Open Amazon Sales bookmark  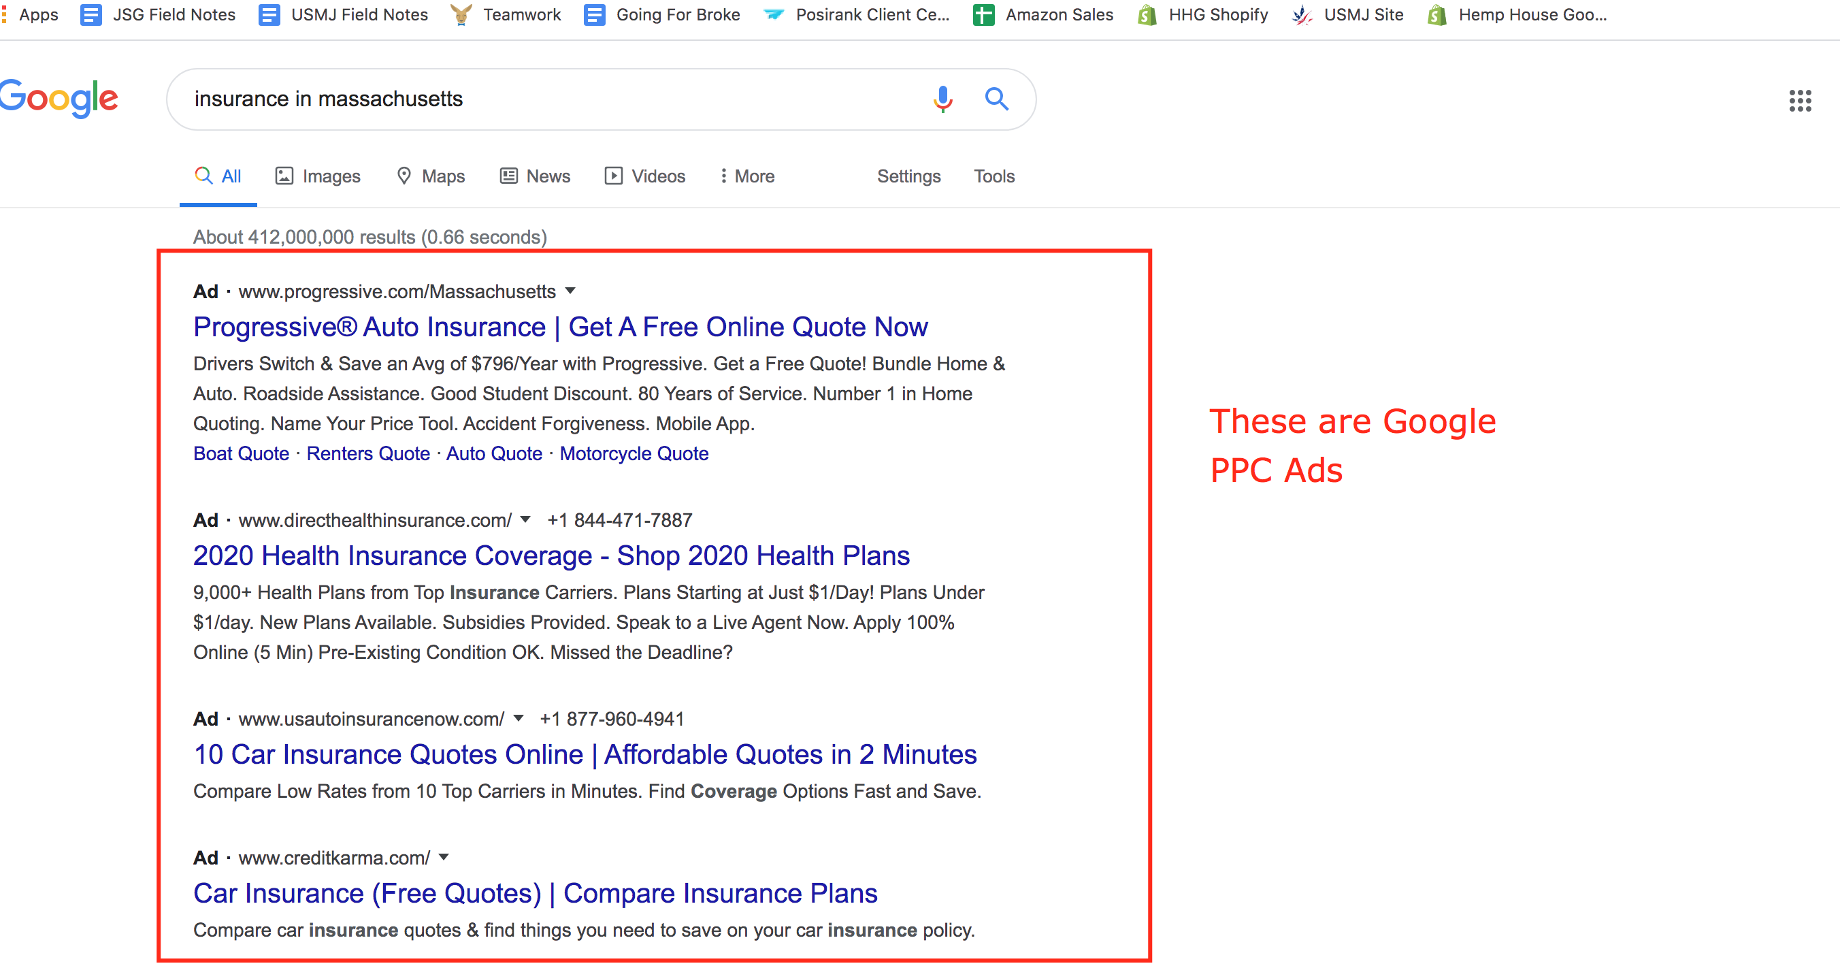[1043, 14]
